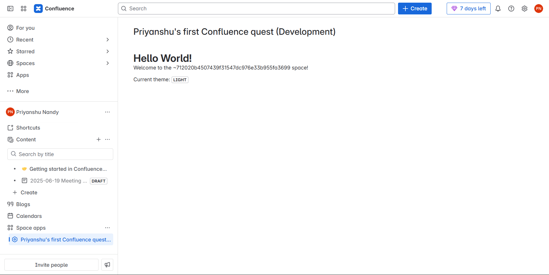The height and width of the screenshot is (275, 549).
Task: Open the Priyanshu Nandy space name
Action: coord(37,112)
